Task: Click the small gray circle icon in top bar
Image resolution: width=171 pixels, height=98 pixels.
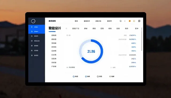Action: pyautogui.click(x=121, y=21)
